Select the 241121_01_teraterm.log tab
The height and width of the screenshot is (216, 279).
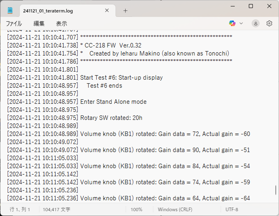68,11
